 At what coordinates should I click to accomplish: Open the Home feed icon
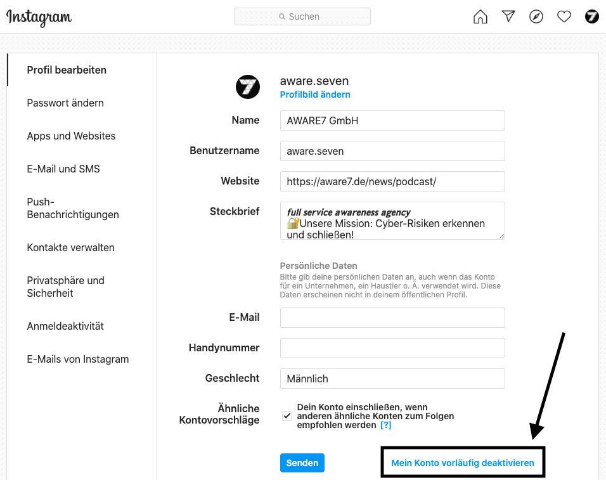[x=480, y=16]
